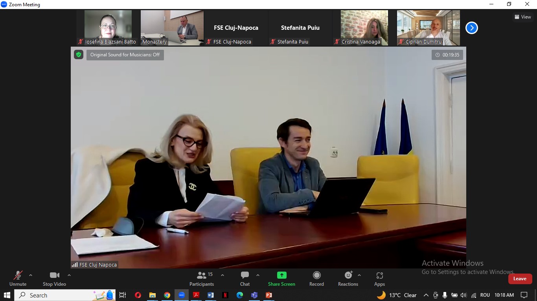Click the taskbar Search box
537x301 pixels.
click(65, 295)
